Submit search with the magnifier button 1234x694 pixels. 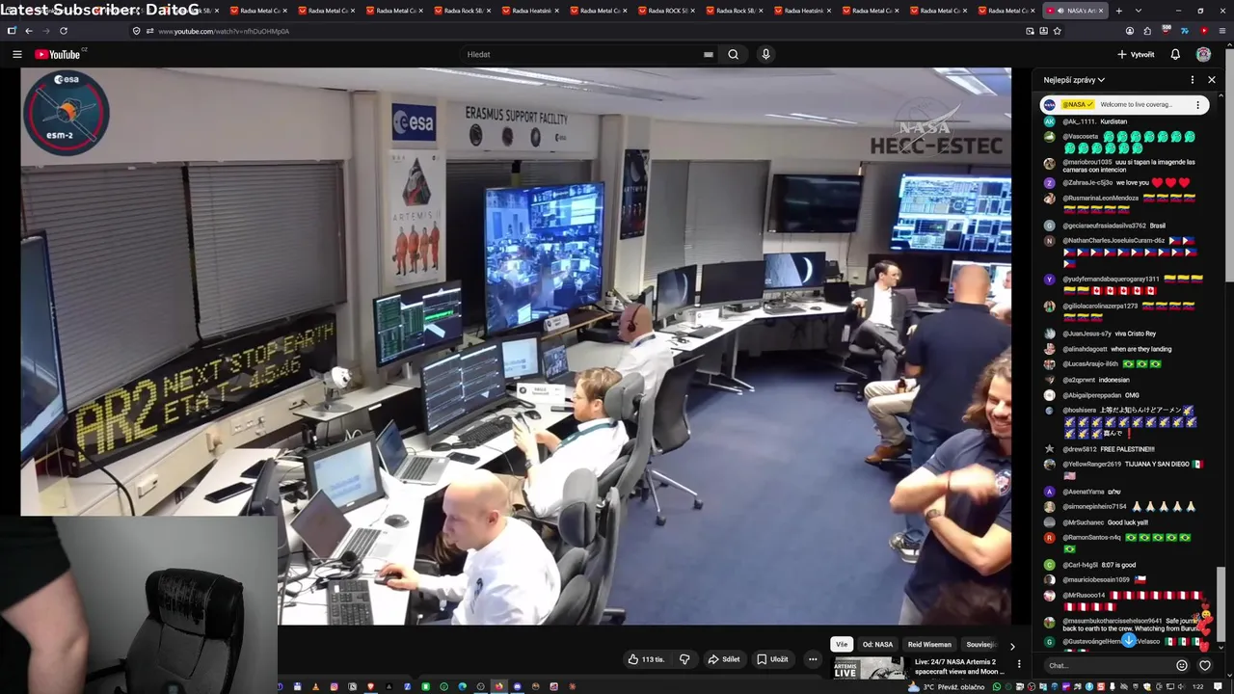coord(734,54)
